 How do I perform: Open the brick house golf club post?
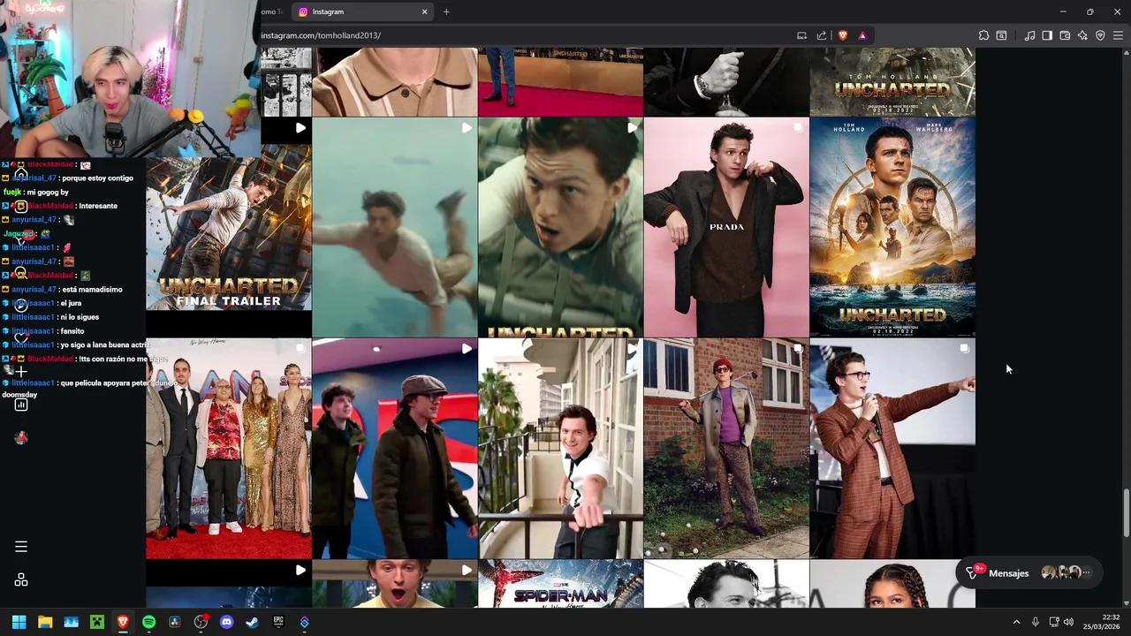(x=726, y=449)
